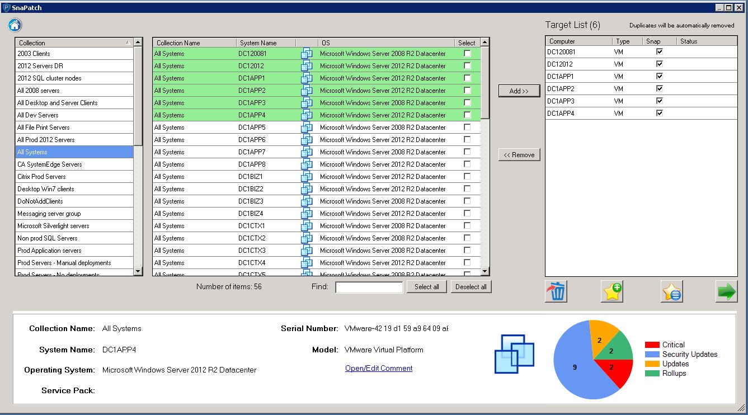Image resolution: width=748 pixels, height=415 pixels.
Task: Click large virtual machine icon in details panel
Action: tap(514, 353)
